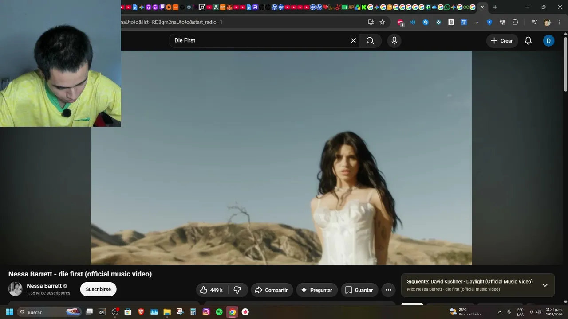
Task: Open the ad blocker extension with badge
Action: 400,22
